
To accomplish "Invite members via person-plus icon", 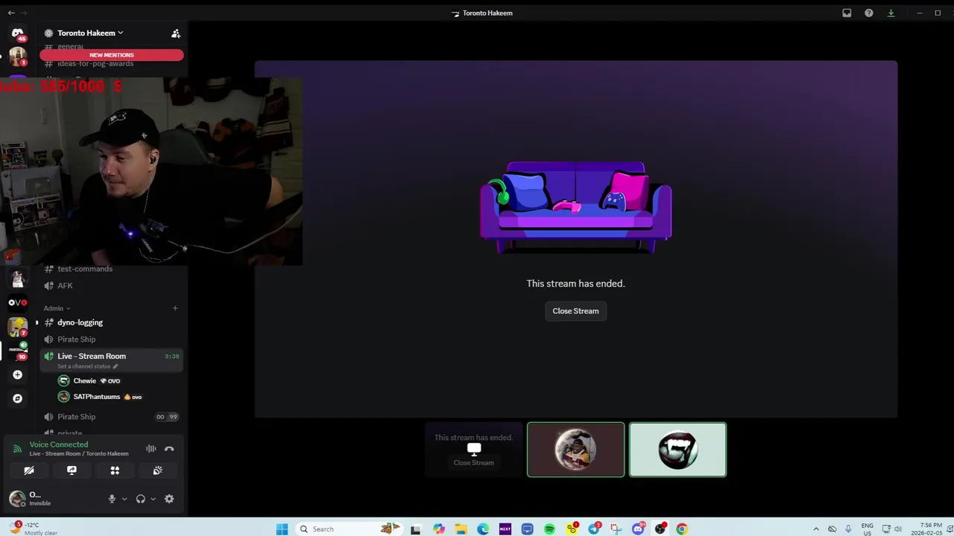I will click(176, 33).
